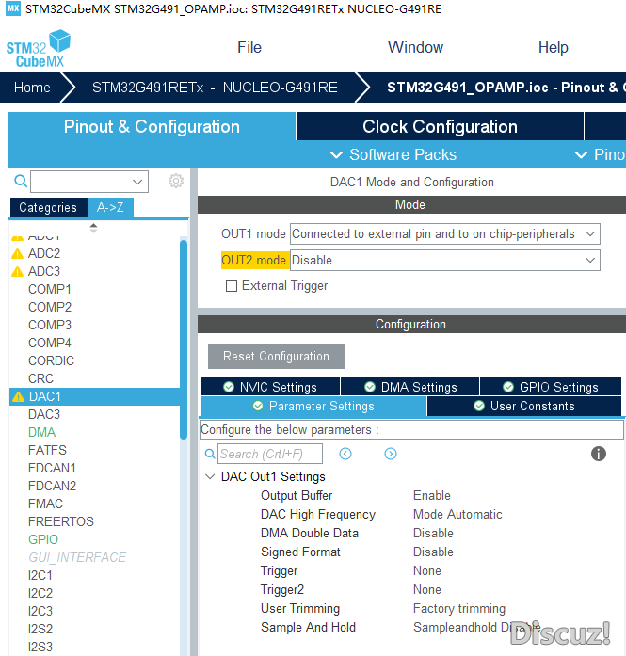
Task: Click the MX app icon in title bar
Action: pyautogui.click(x=13, y=8)
